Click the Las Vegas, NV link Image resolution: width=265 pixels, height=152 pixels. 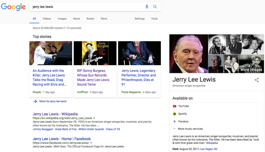pos(209,149)
